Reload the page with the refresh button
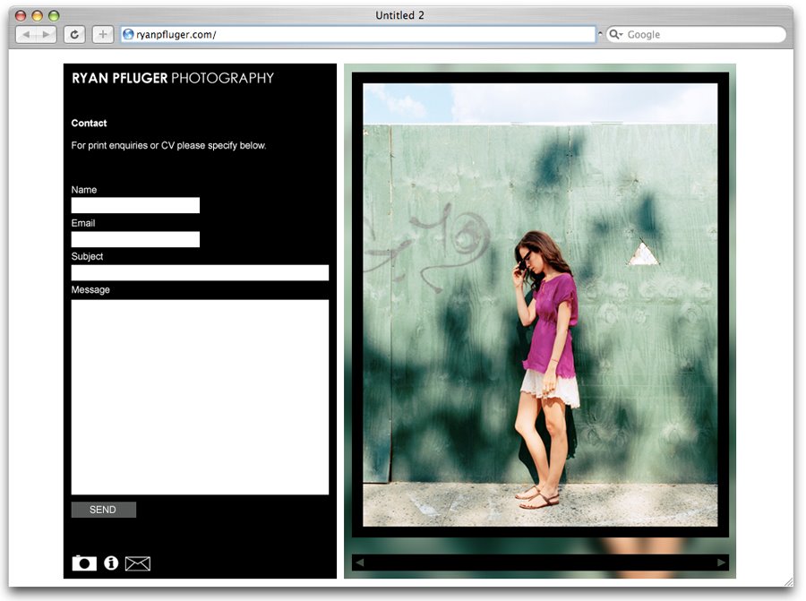 (x=74, y=34)
